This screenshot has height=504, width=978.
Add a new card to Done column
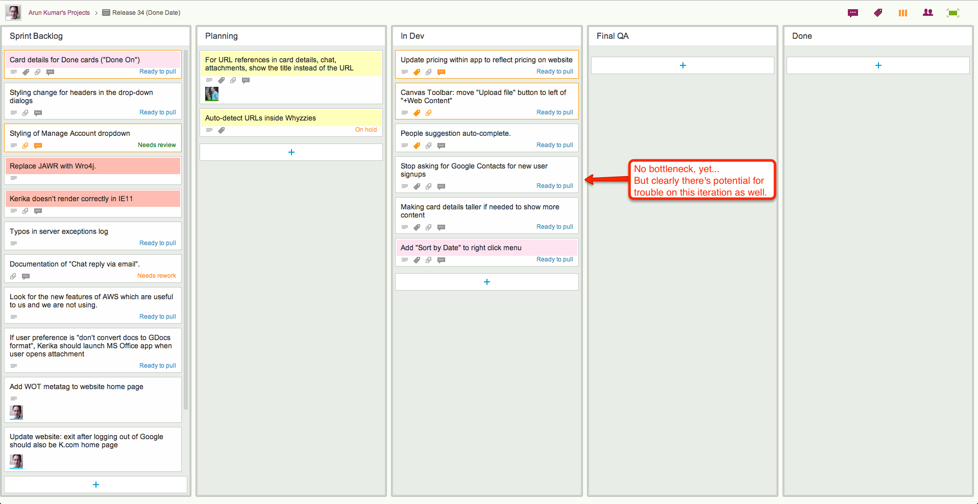[878, 65]
